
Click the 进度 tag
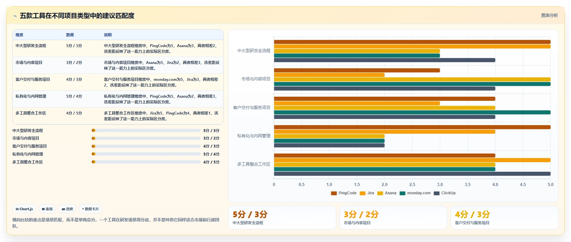tap(67, 209)
